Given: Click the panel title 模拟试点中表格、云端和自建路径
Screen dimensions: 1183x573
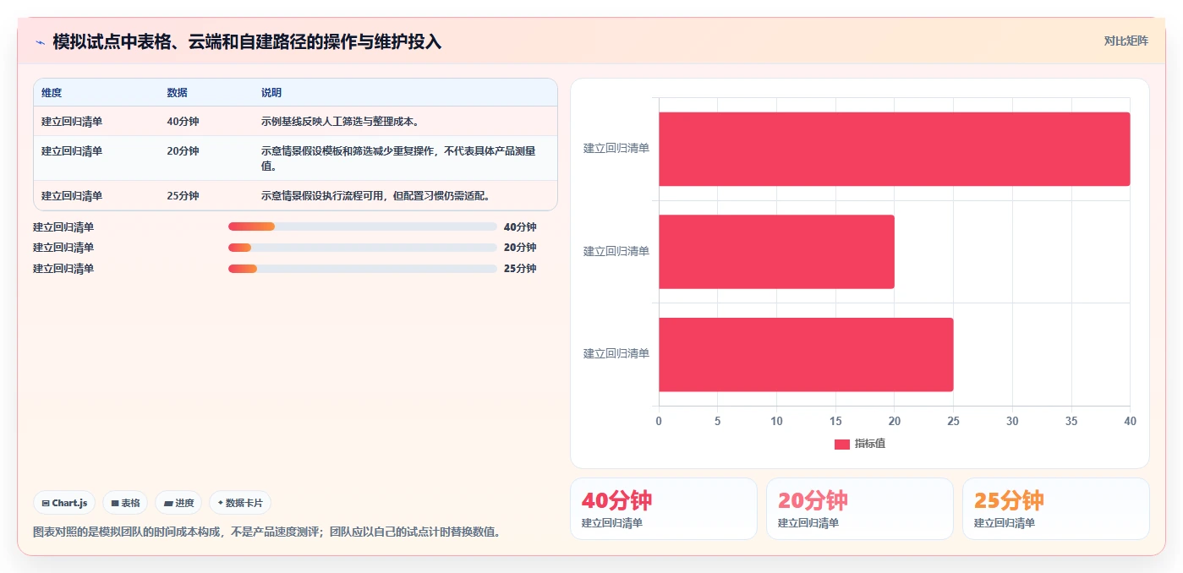Looking at the screenshot, I should [x=247, y=41].
